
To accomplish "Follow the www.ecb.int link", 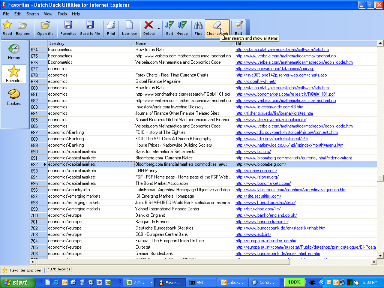I will (x=253, y=234).
